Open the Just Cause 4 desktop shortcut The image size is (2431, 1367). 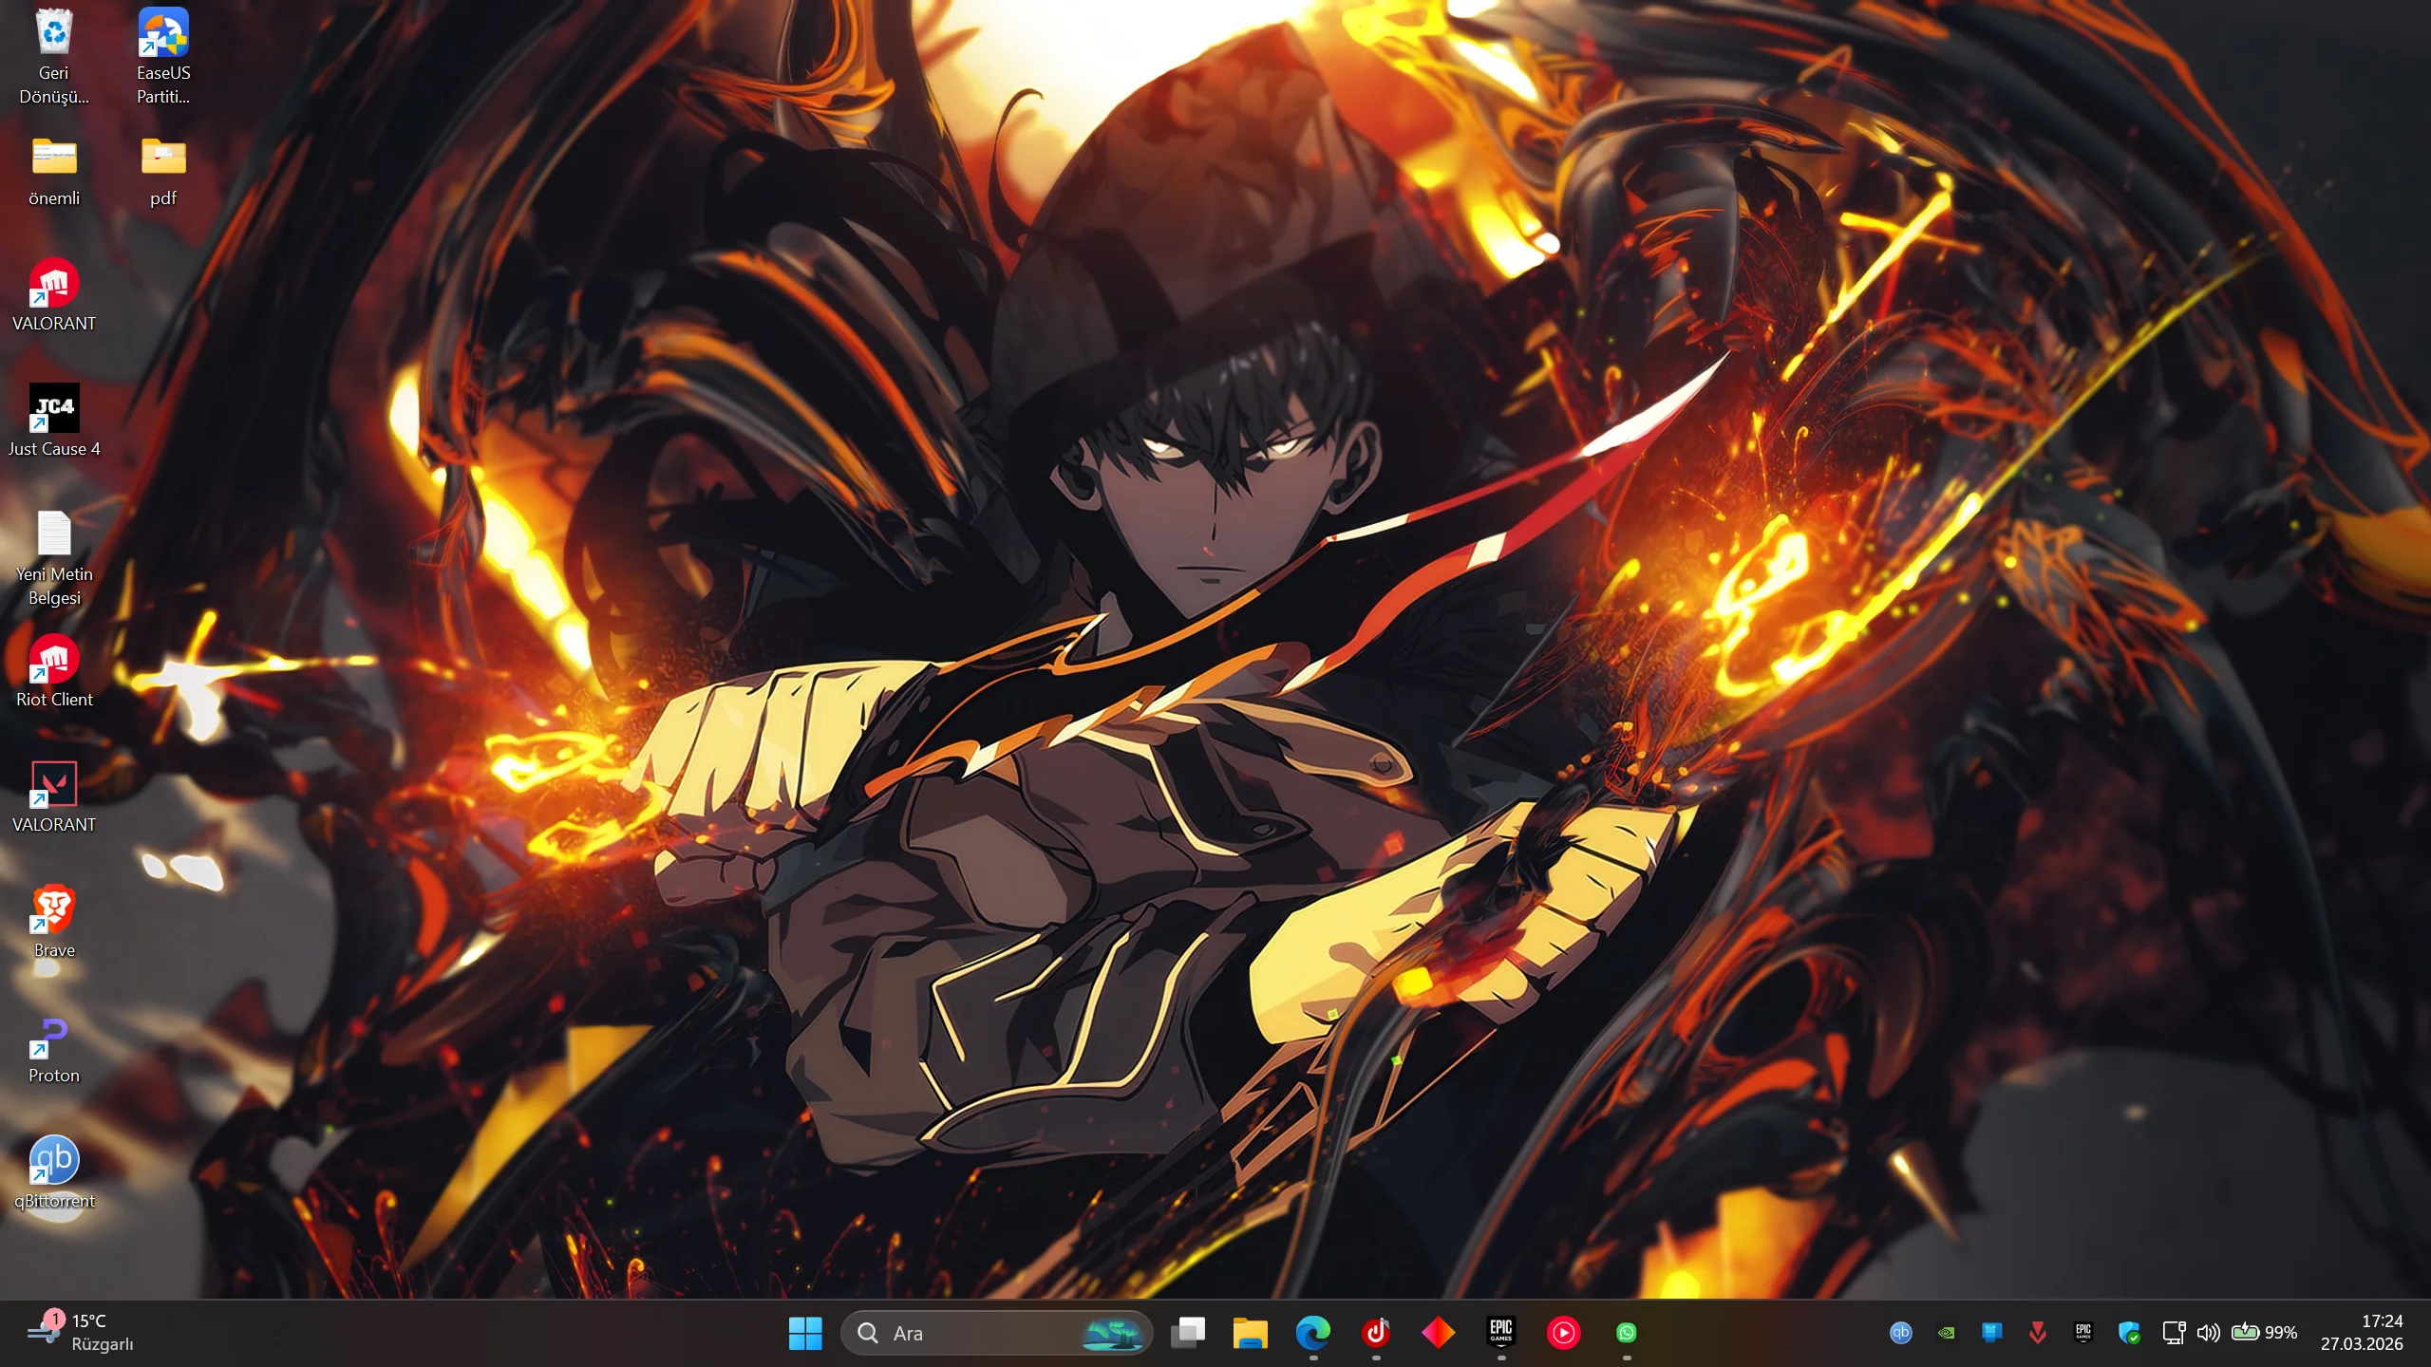54,409
